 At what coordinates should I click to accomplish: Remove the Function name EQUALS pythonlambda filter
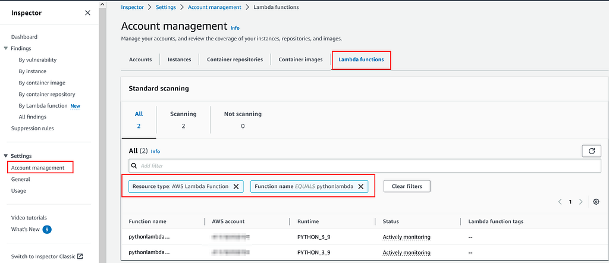(360, 186)
